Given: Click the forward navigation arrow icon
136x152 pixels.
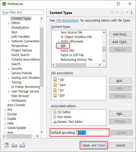Looking at the screenshot, I should [x=122, y=12].
